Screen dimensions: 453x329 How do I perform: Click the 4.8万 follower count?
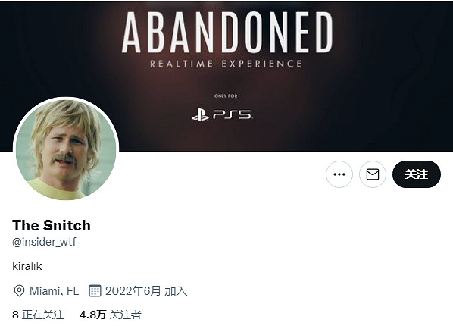pos(92,315)
